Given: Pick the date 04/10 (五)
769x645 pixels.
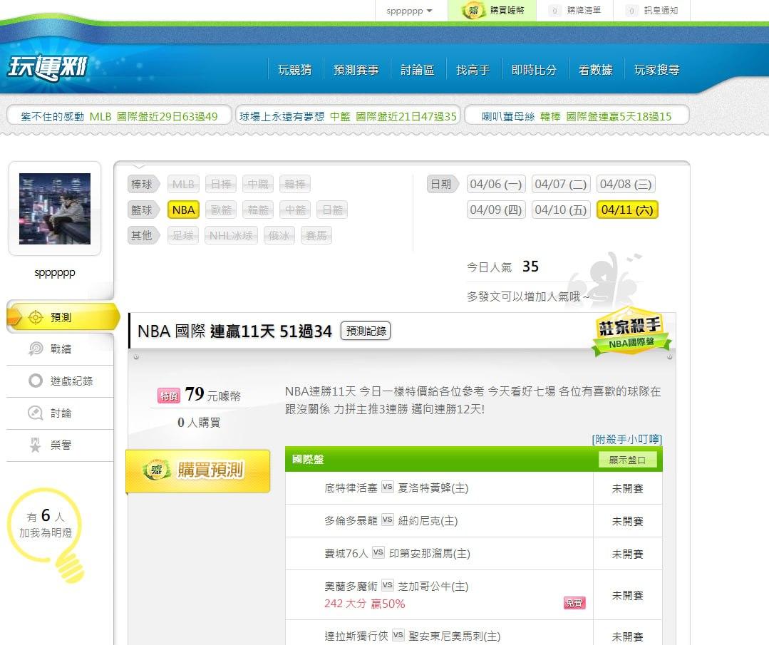Looking at the screenshot, I should point(561,210).
